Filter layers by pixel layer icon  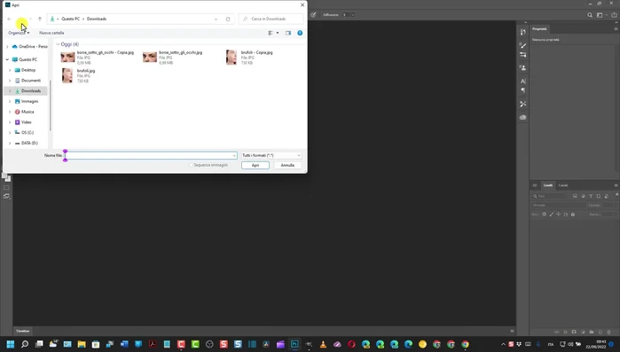tap(575, 196)
